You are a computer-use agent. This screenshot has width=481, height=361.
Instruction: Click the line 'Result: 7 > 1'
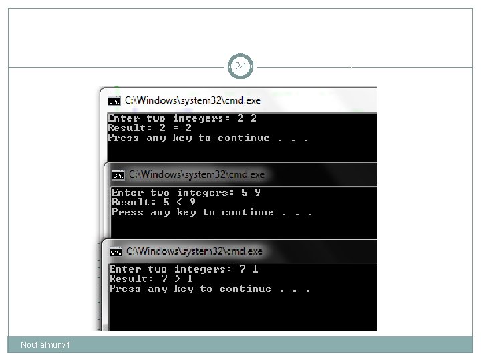coord(151,279)
